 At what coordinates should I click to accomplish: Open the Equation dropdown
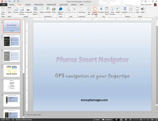[x=125, y=14]
